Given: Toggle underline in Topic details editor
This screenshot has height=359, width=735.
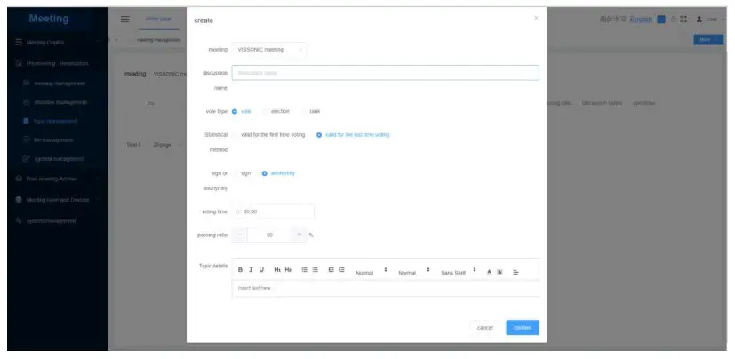Looking at the screenshot, I should tap(261, 270).
